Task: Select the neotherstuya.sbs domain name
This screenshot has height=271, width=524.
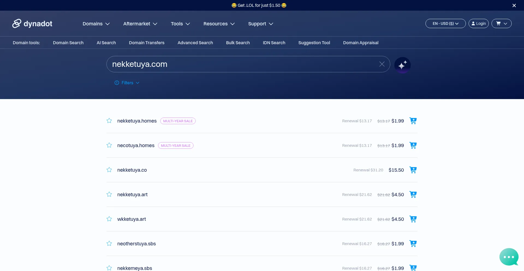Action: 136,244
